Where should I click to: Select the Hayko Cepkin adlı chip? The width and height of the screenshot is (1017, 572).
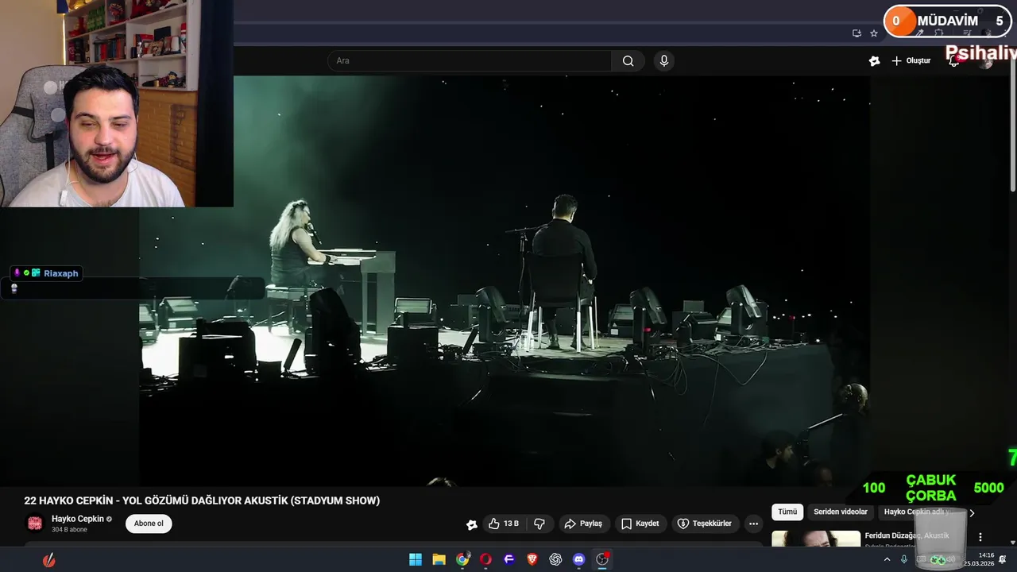pos(918,512)
